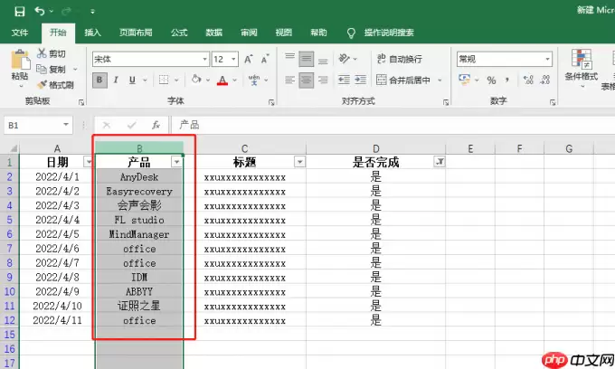The height and width of the screenshot is (369, 615).
Task: Open the 标题 column filter dropdown
Action: 299,162
